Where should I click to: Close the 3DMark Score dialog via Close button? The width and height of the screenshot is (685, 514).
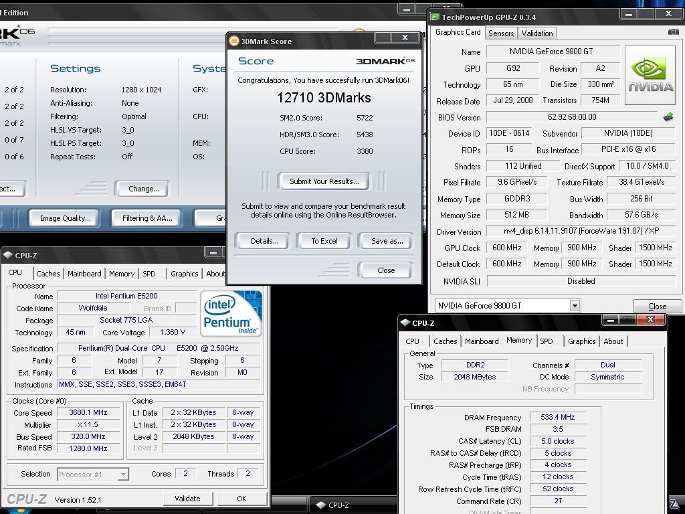tap(386, 270)
